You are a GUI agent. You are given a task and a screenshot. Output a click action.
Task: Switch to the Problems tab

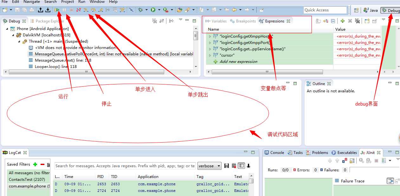(317, 153)
